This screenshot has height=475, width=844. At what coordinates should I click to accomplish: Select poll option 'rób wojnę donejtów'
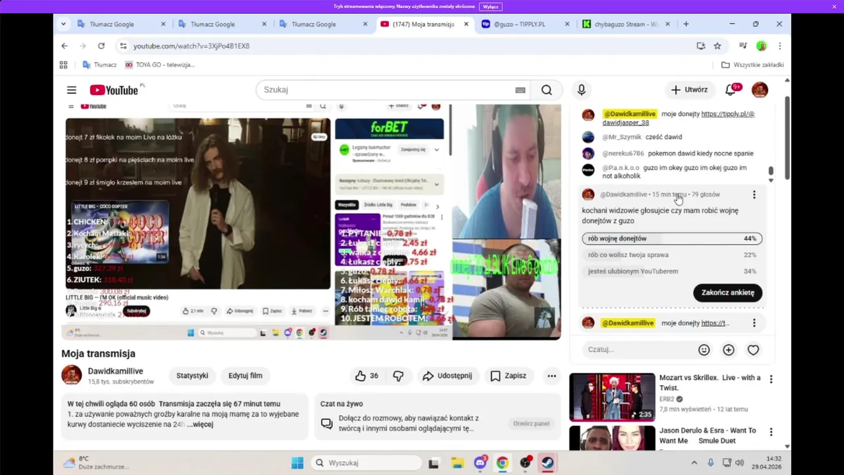pos(672,238)
